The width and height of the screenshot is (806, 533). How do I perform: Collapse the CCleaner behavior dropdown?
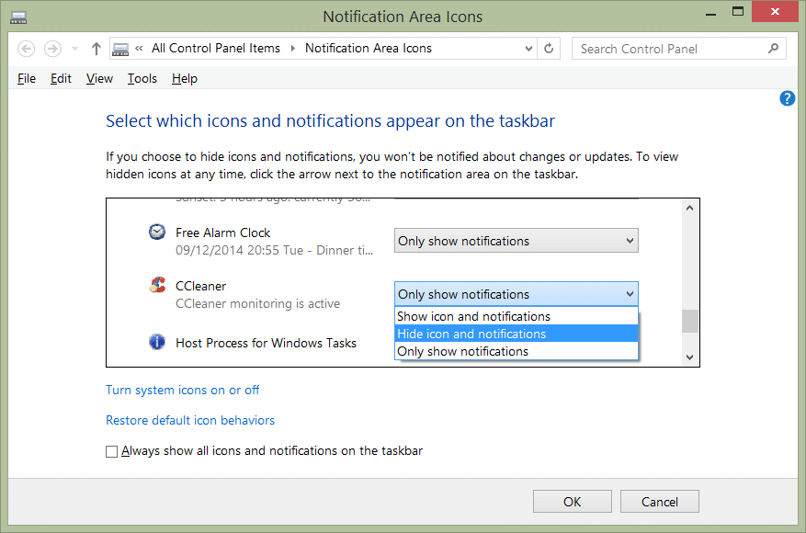pyautogui.click(x=517, y=294)
